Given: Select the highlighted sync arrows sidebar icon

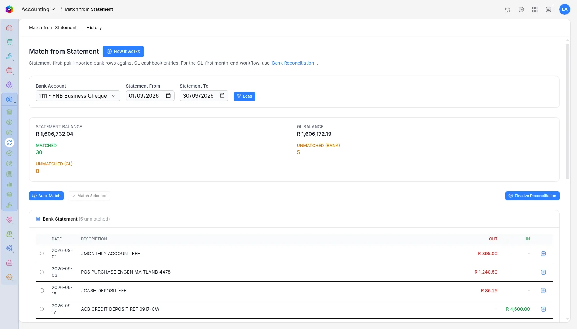Looking at the screenshot, I should tap(9, 143).
